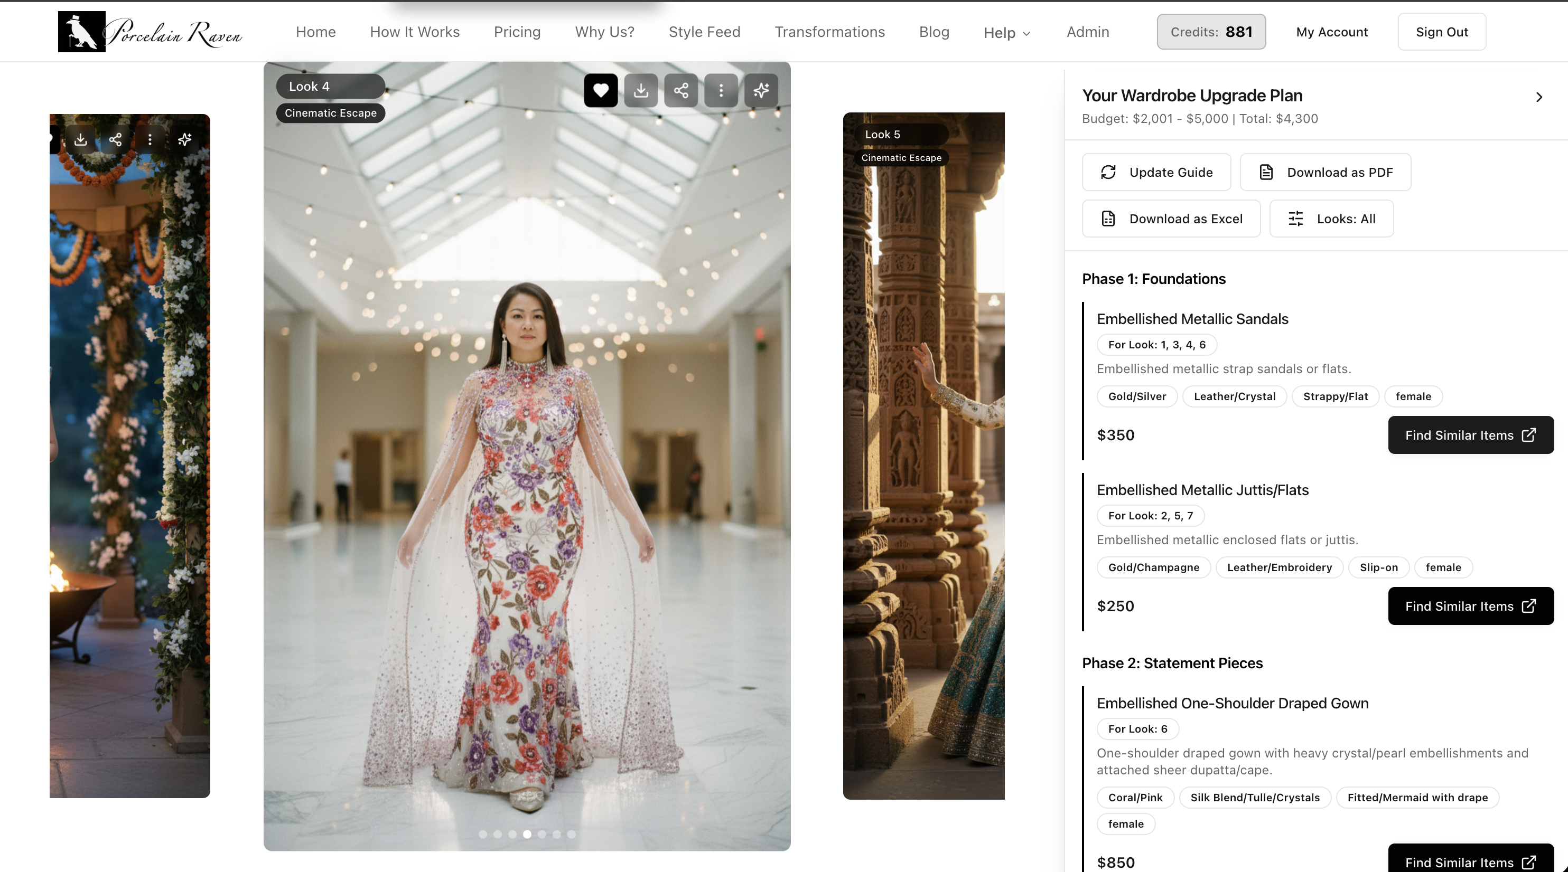Screen dimensions: 1568x872
Task: Jump to the first look carousel dot
Action: pyautogui.click(x=483, y=835)
